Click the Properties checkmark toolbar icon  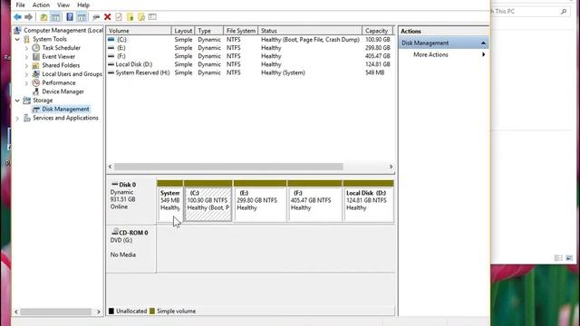pos(119,17)
